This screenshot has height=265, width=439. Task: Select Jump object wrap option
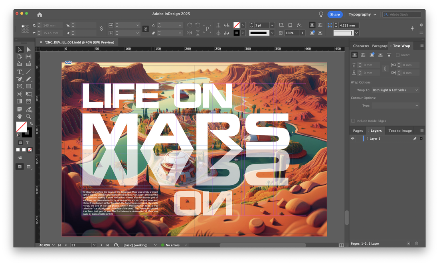[380, 55]
